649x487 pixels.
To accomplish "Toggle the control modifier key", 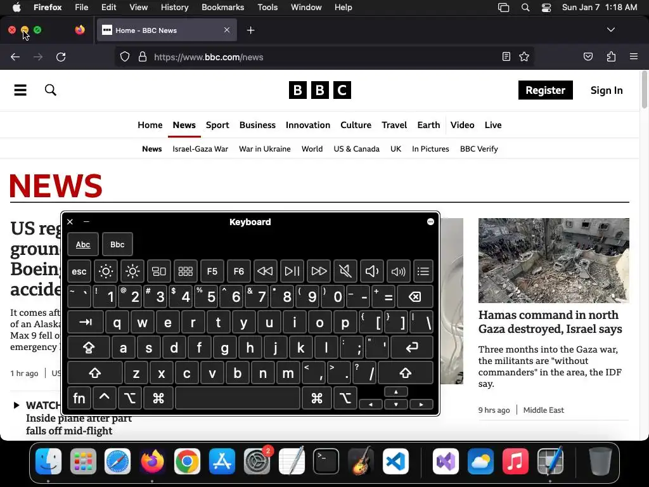I will 105,398.
